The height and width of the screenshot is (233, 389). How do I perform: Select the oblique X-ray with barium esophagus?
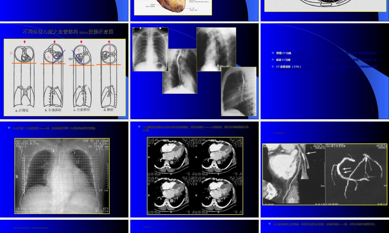(x=179, y=71)
